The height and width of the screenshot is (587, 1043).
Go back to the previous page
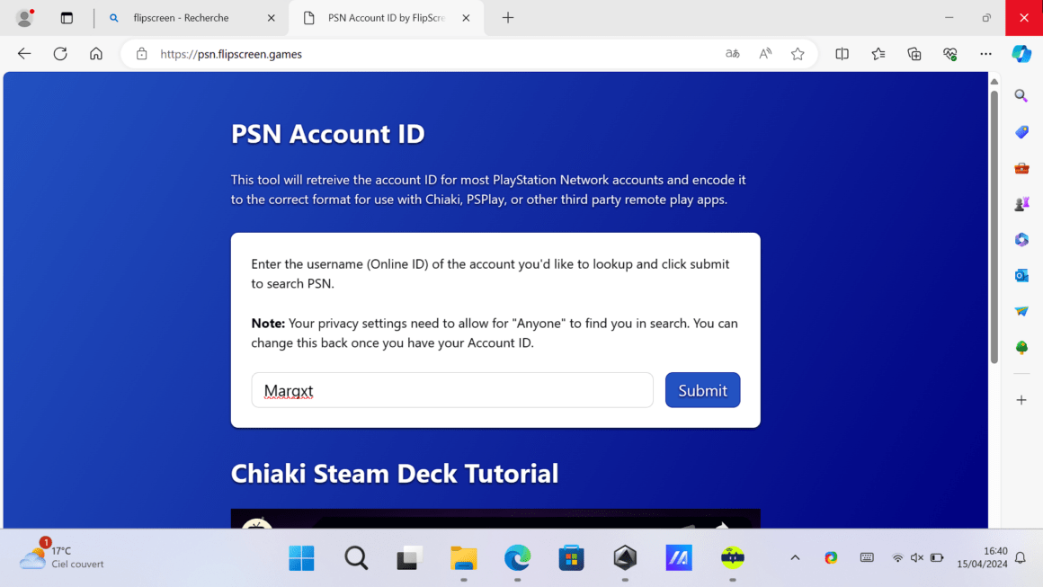tap(24, 54)
